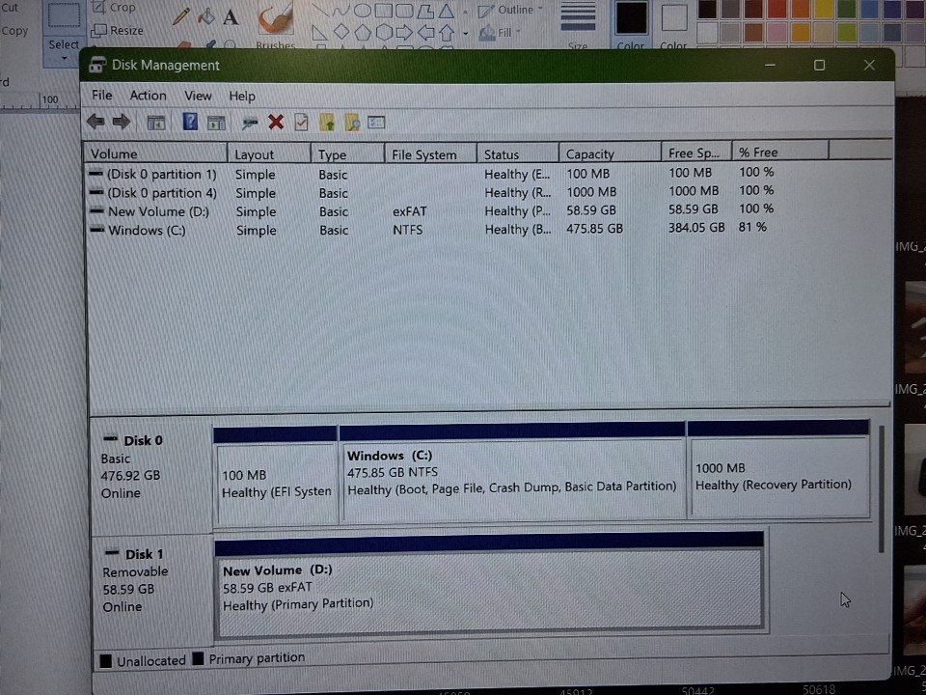
Task: Choose the pentagon shape in Paint
Action: click(363, 32)
